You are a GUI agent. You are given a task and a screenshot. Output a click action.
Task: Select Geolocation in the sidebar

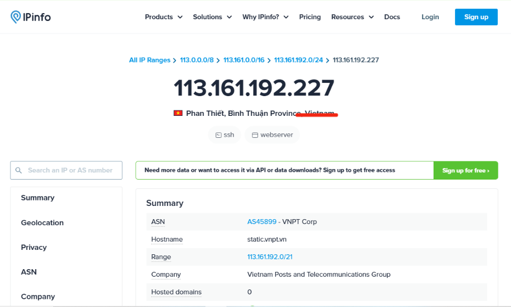pos(42,222)
